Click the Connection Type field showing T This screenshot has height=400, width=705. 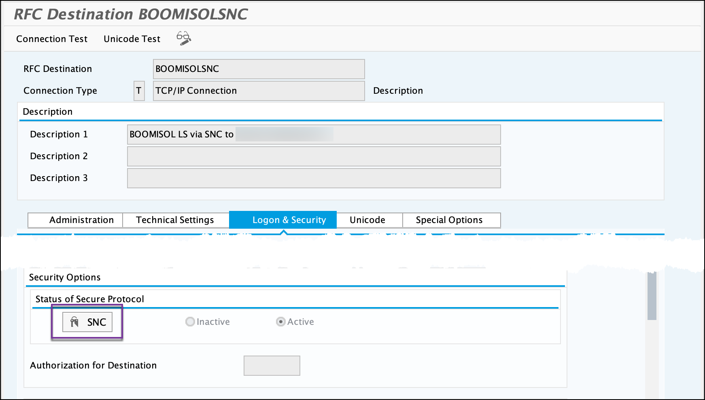pos(139,91)
